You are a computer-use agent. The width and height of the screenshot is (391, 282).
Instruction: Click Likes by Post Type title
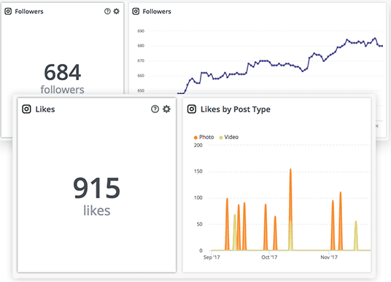point(236,109)
